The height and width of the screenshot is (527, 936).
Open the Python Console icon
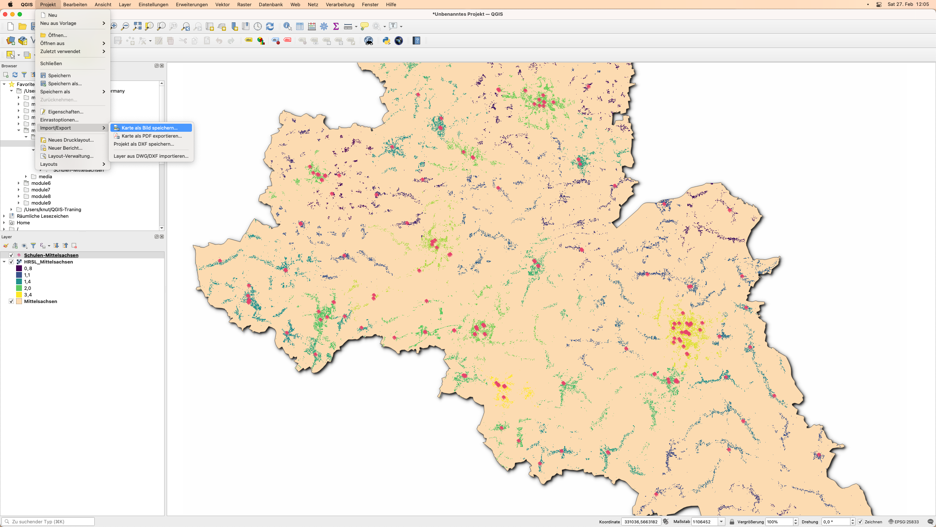(x=386, y=41)
